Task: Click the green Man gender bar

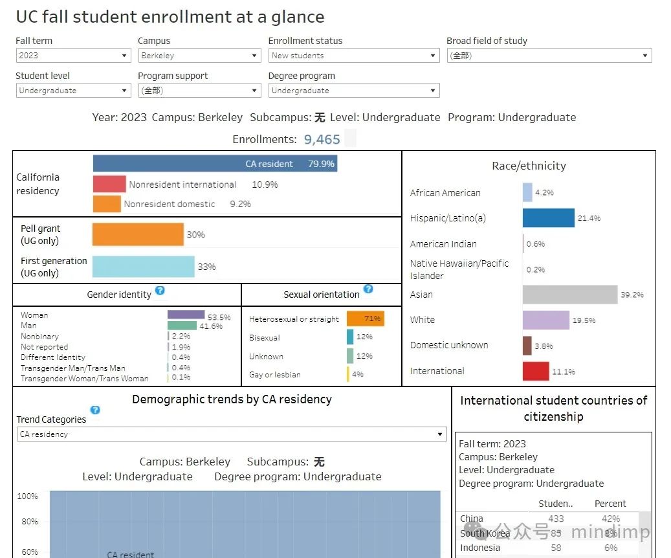Action: point(182,326)
